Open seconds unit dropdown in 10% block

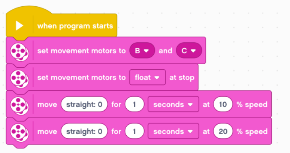coord(173,104)
